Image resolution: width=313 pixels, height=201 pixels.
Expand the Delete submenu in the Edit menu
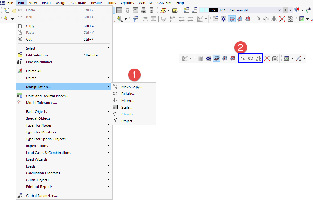(x=64, y=78)
